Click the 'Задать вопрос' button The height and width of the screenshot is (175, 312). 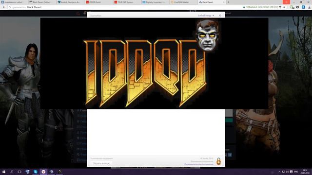tap(101, 163)
